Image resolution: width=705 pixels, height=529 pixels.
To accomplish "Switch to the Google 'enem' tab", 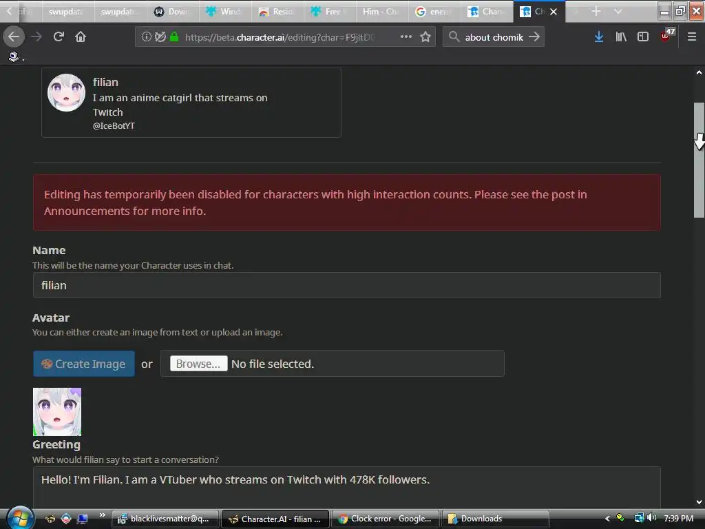I will (x=434, y=11).
